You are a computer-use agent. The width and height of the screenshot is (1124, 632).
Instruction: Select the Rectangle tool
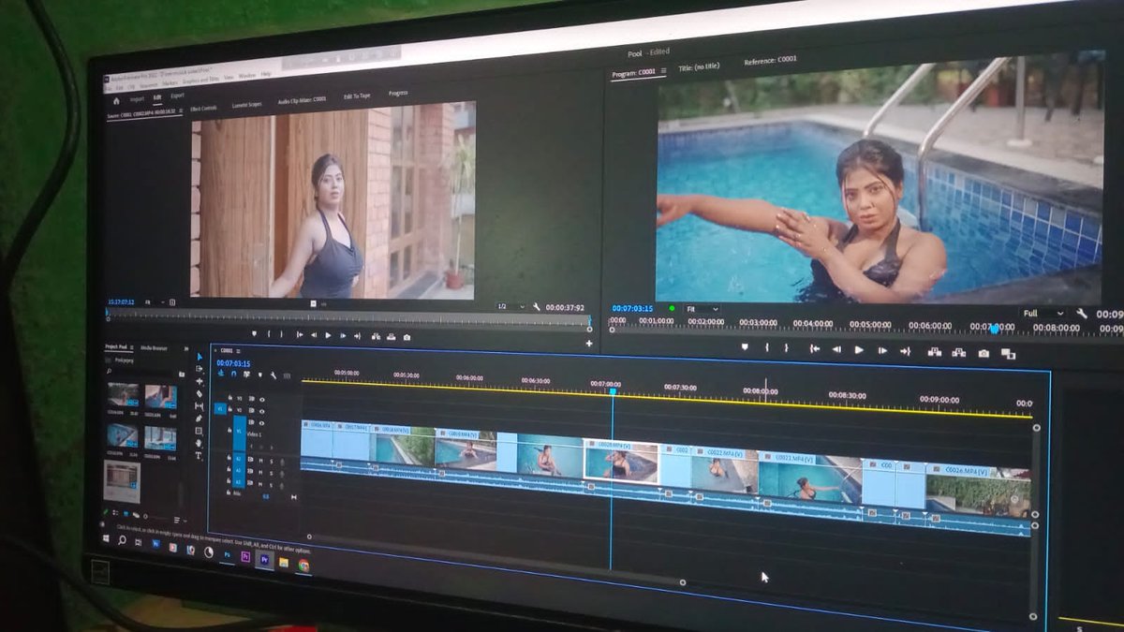tap(199, 431)
